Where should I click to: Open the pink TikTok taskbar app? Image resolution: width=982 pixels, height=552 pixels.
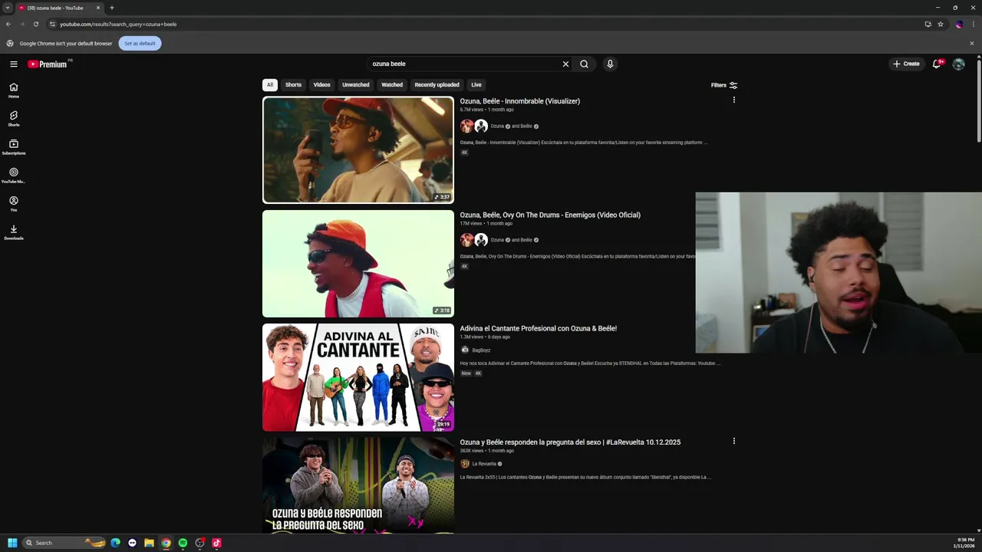(216, 543)
